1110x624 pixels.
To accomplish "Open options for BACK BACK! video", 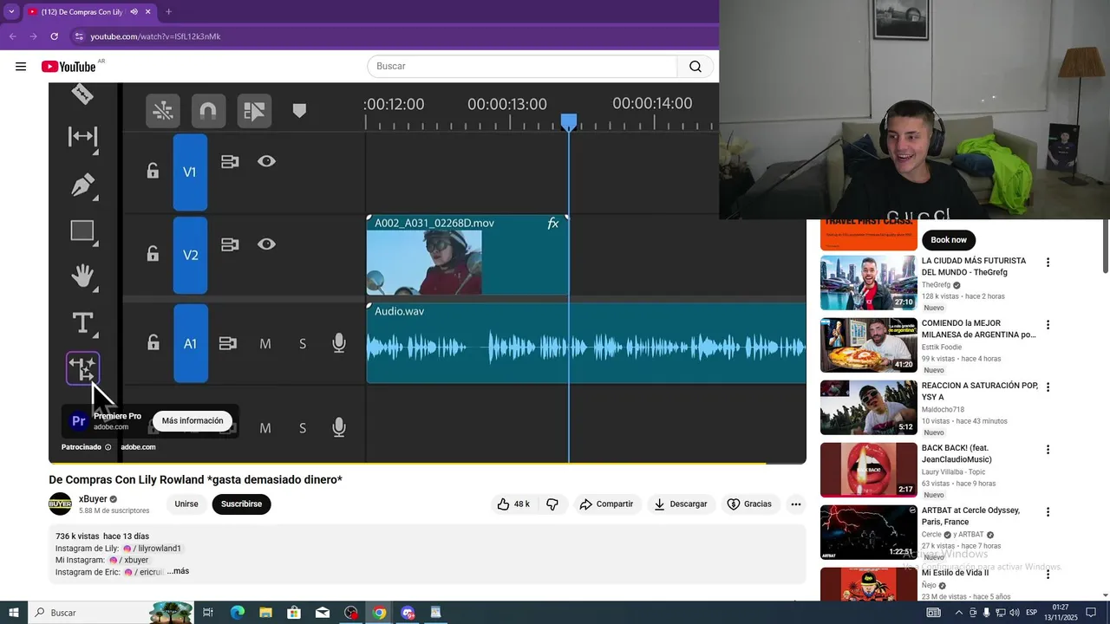I will pos(1048,450).
